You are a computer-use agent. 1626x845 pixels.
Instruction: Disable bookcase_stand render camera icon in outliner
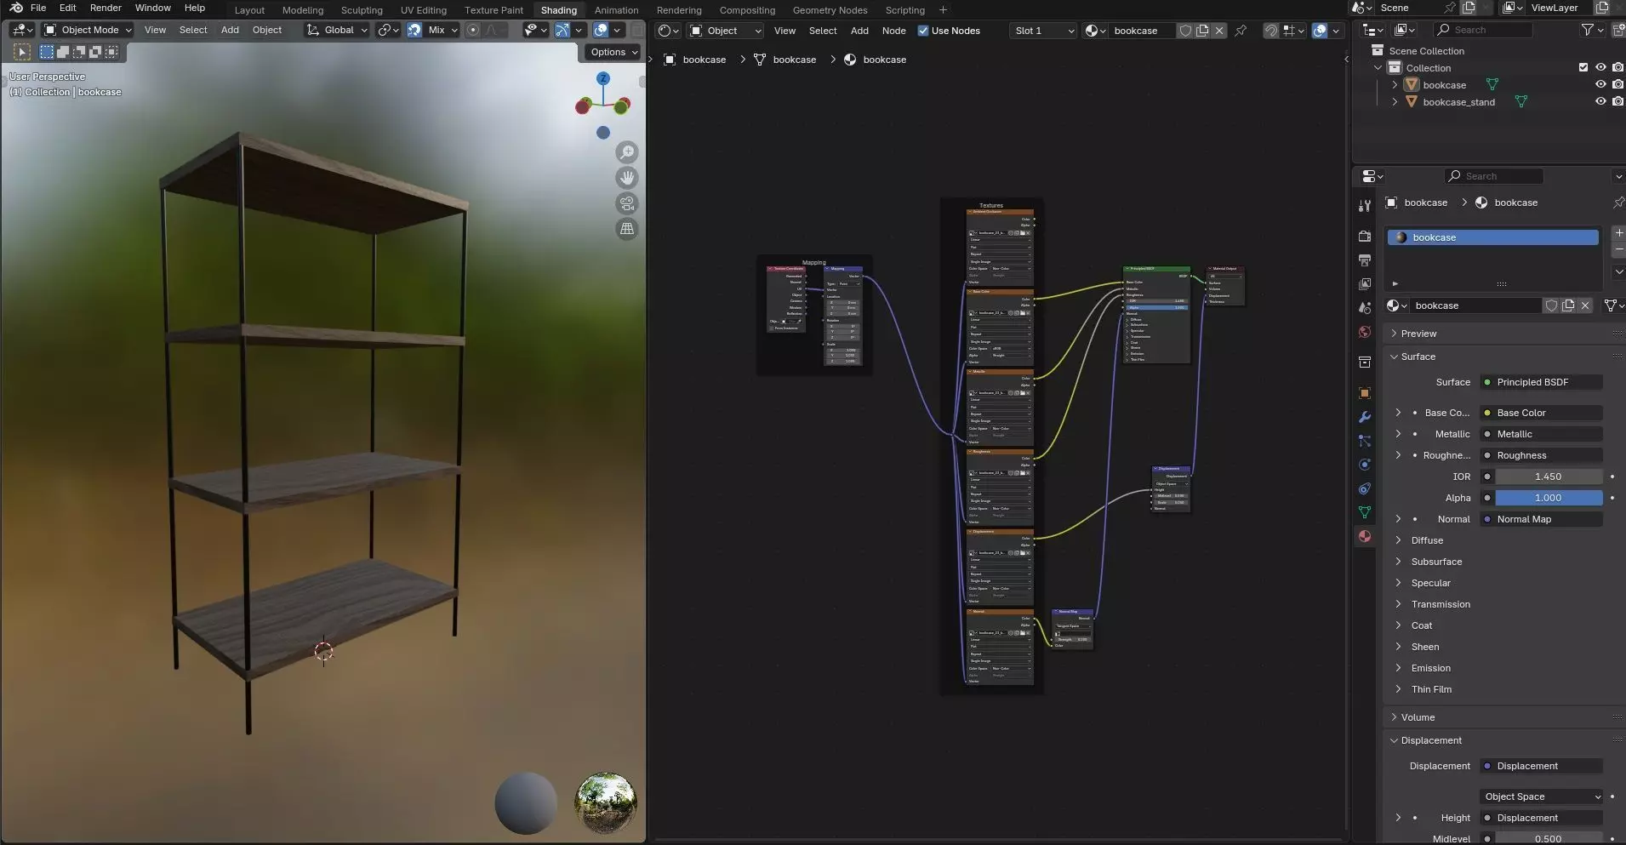(x=1617, y=102)
